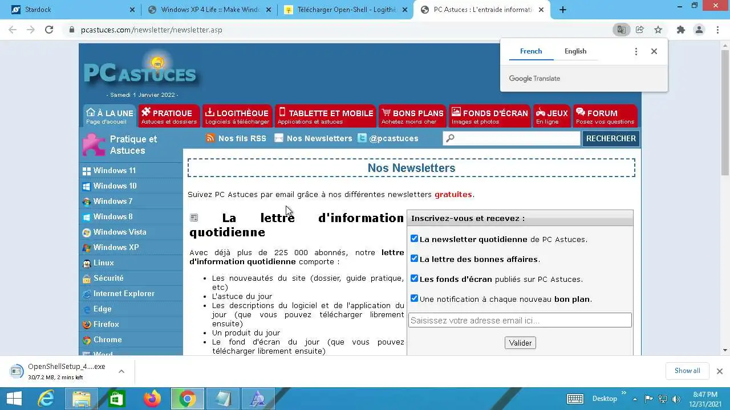The height and width of the screenshot is (410, 730).
Task: Open the touch keyboard tray icon
Action: 575,399
